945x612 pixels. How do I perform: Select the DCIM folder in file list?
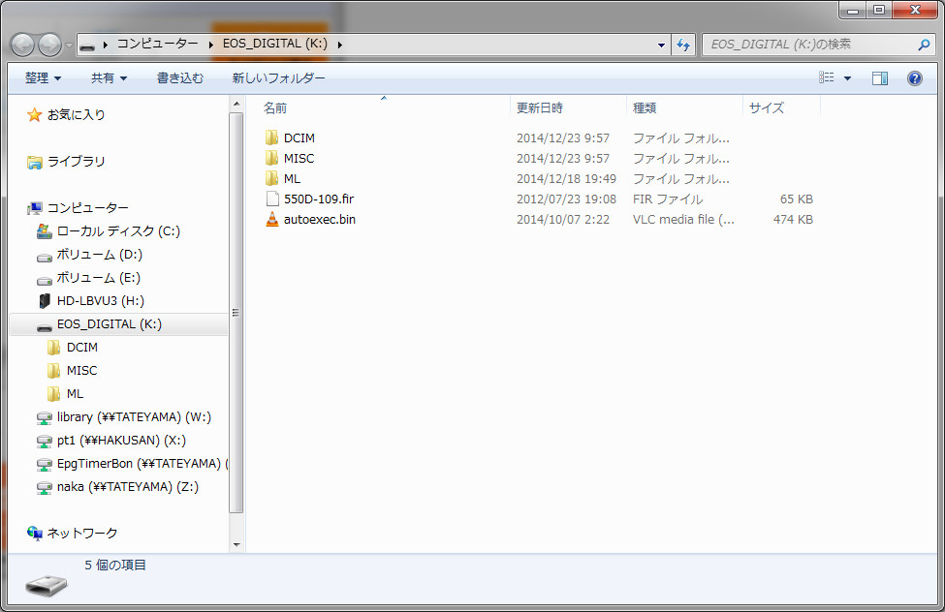click(x=299, y=138)
